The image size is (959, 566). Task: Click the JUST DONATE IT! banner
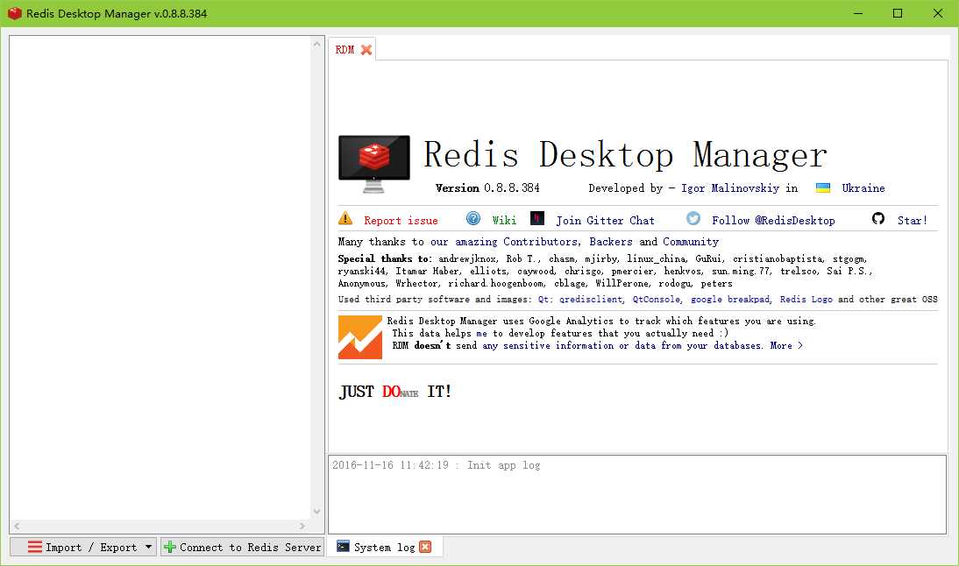394,391
